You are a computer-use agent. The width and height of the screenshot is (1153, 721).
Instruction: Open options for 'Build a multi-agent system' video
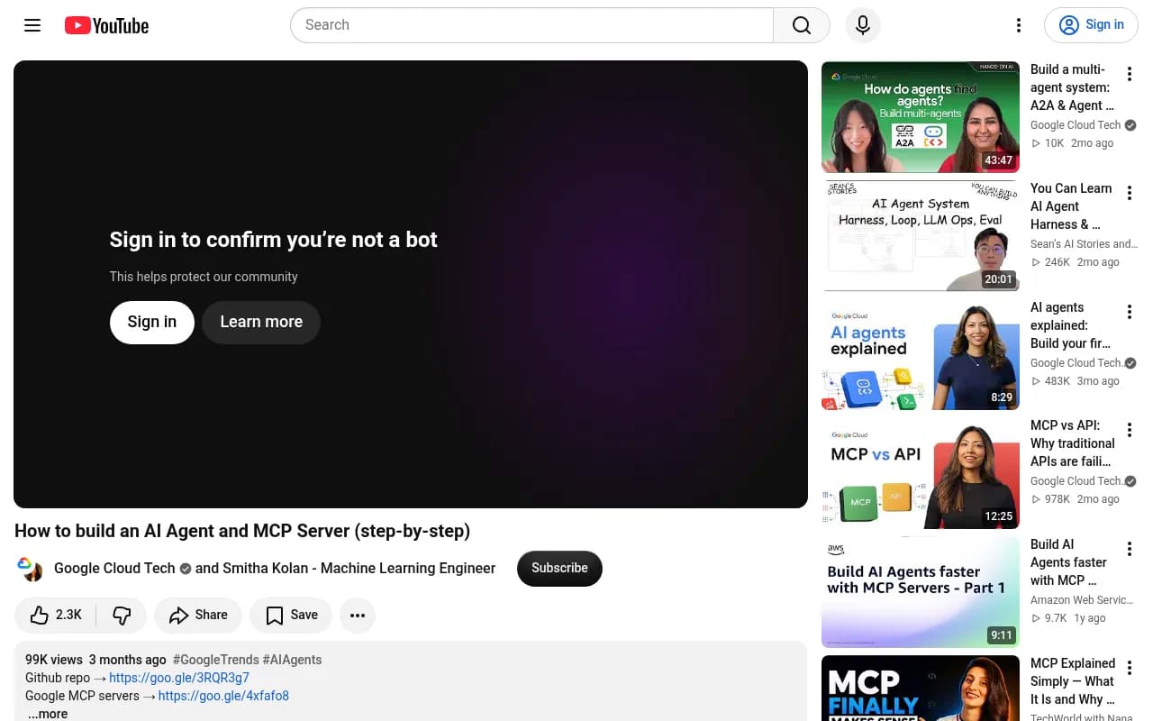1129,74
